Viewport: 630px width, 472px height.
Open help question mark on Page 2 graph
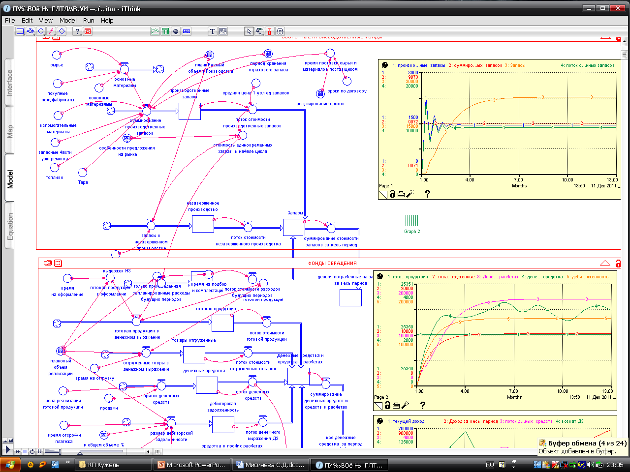point(422,405)
